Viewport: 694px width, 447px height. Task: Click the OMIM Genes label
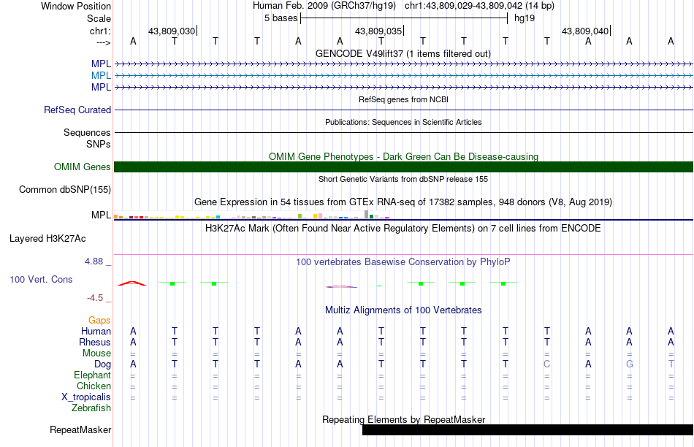pos(83,167)
